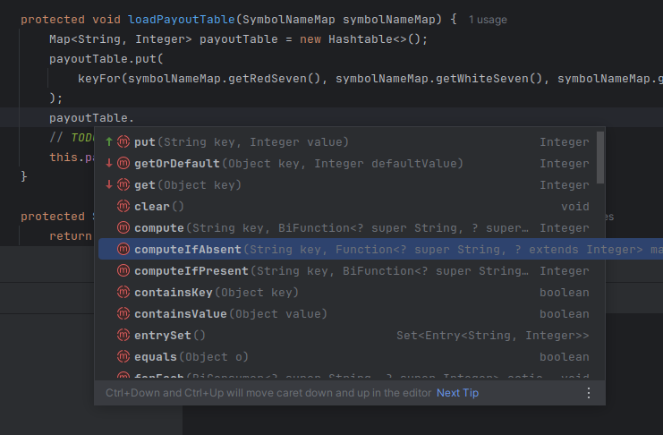
Task: Select the compute method suggestion
Action: click(159, 228)
